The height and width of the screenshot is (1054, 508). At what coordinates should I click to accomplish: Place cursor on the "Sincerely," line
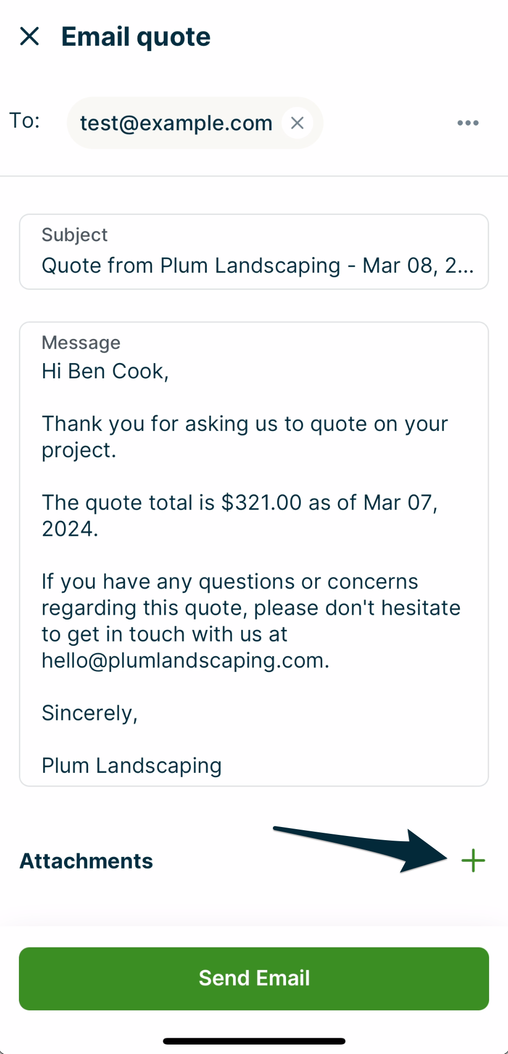tap(90, 713)
